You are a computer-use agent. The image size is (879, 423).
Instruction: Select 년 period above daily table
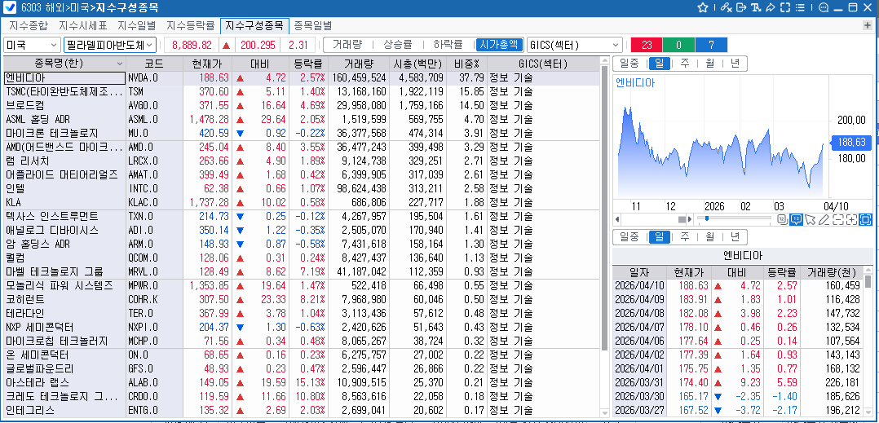pyautogui.click(x=735, y=237)
